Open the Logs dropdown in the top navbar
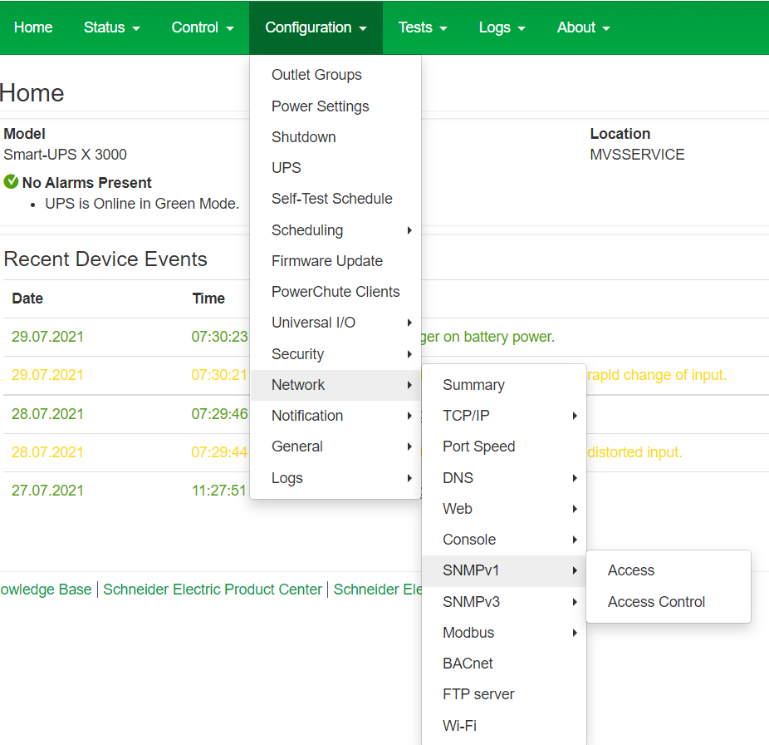 coord(502,27)
